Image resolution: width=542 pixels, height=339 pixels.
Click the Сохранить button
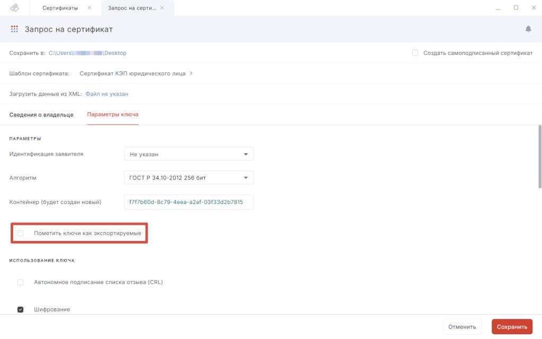click(x=512, y=326)
